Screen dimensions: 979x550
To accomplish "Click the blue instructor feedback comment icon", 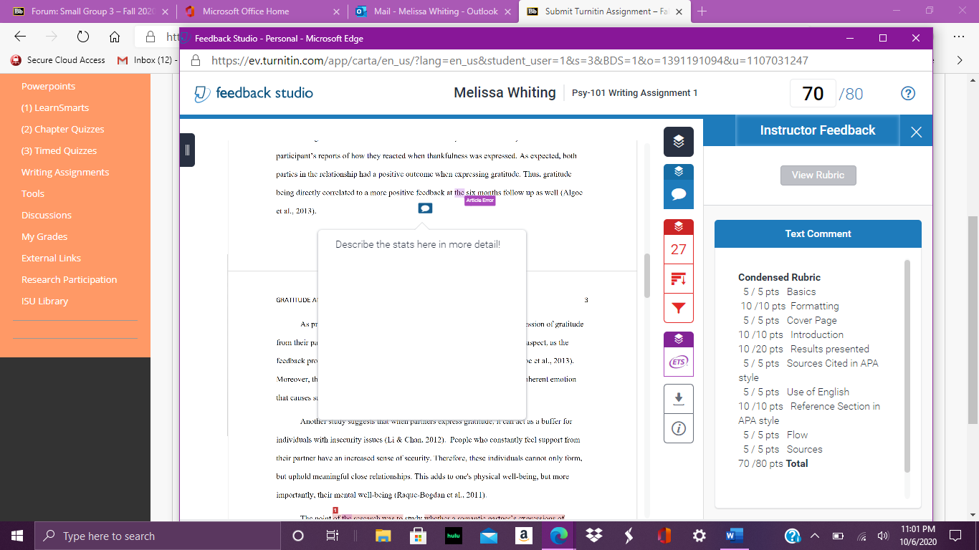I will 679,194.
